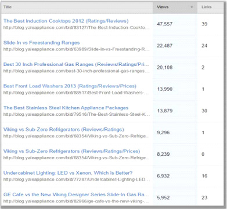The width and height of the screenshot is (227, 209).
Task: Open Viking vs Sub-Zero Refrigerators (Reviews/Ratings) post
Action: (x=64, y=129)
